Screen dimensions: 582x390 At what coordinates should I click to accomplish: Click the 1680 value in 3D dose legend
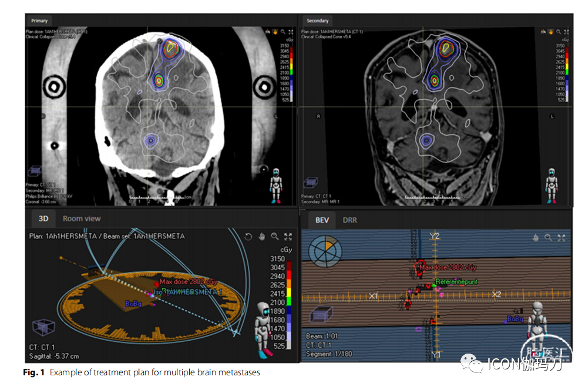pos(277,320)
